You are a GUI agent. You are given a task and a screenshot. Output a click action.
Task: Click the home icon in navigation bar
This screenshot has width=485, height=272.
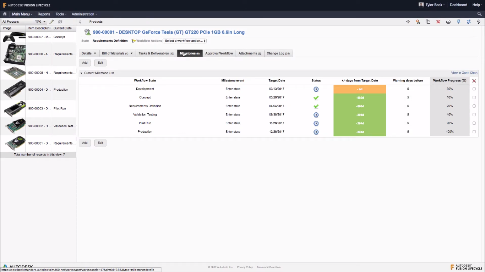5,14
